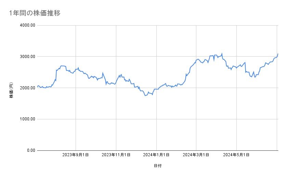The width and height of the screenshot is (287, 177).
Task: Select the 2024年3月1日 date label
Action: (196, 155)
